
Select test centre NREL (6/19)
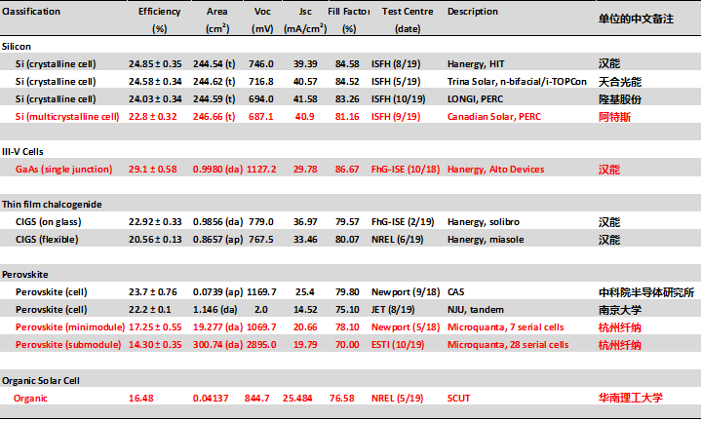click(398, 240)
